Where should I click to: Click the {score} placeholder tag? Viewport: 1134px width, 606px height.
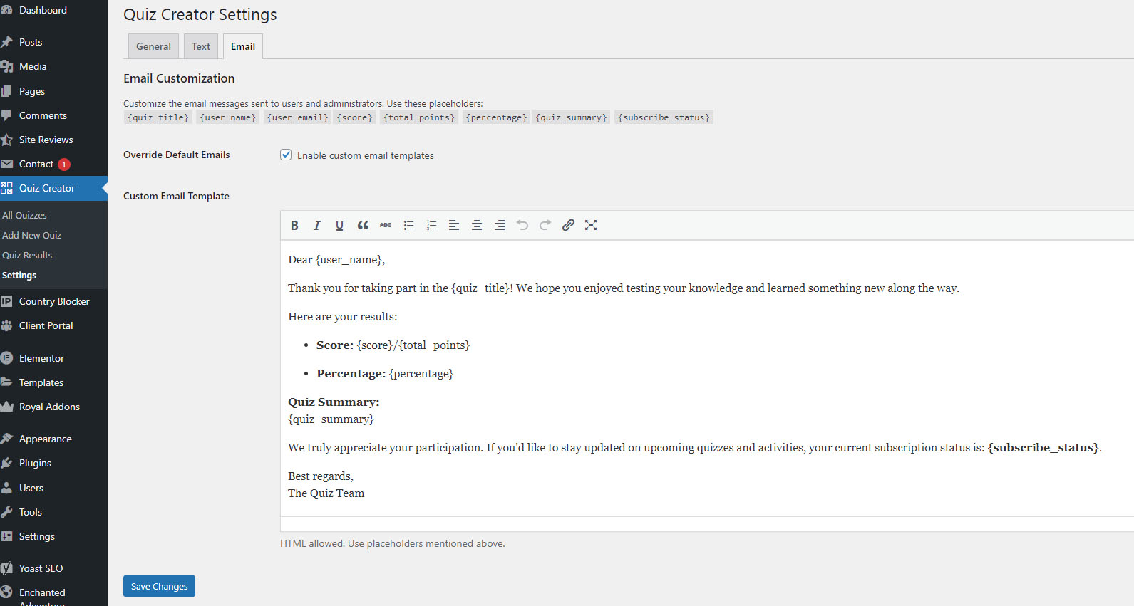355,117
